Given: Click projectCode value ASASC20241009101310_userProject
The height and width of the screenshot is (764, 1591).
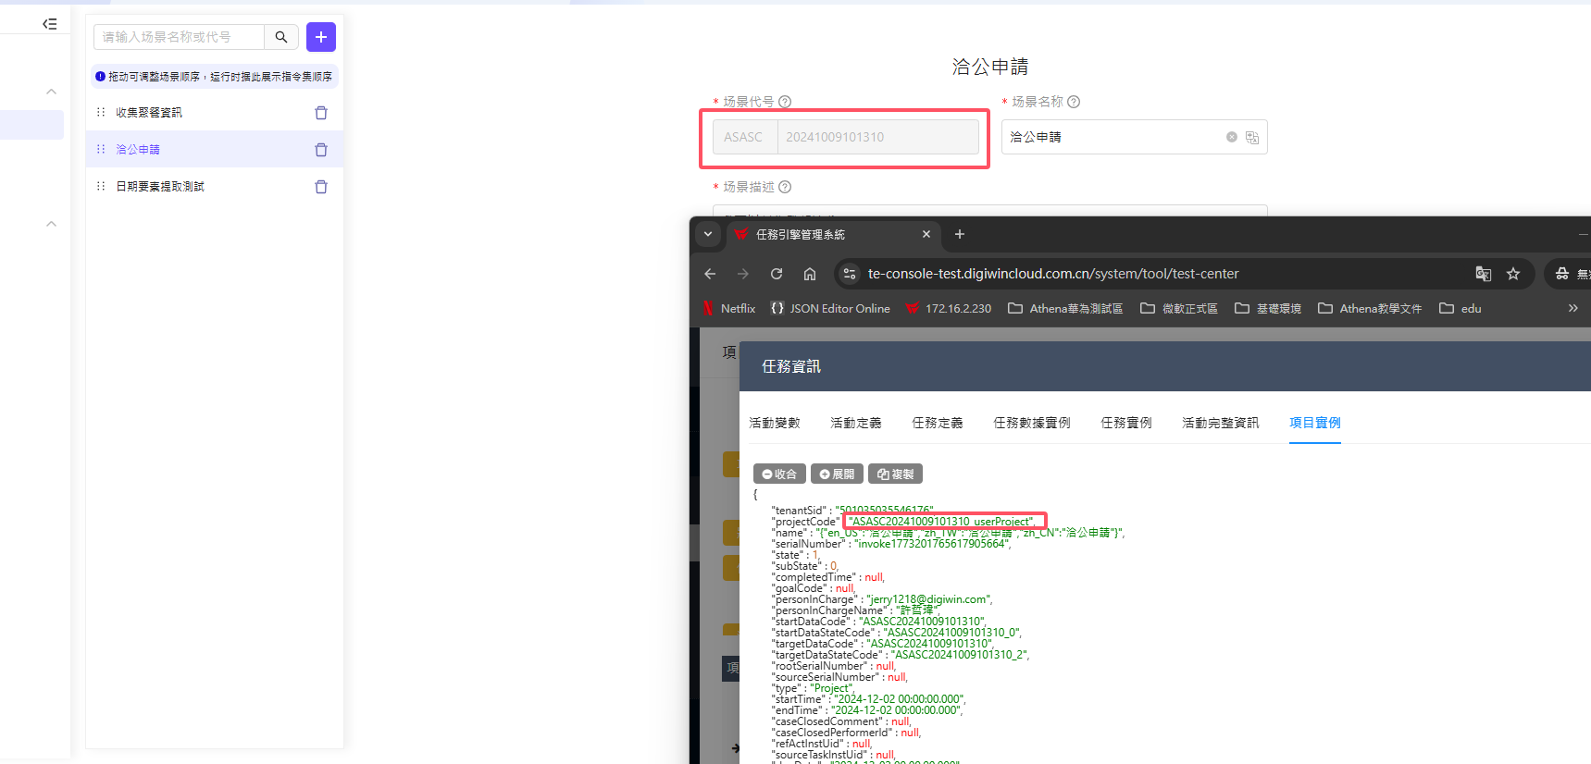Looking at the screenshot, I should (943, 521).
